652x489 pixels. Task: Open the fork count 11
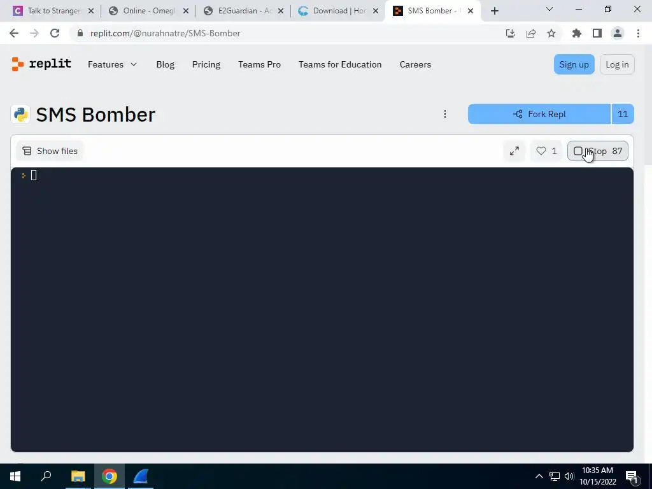pos(623,114)
